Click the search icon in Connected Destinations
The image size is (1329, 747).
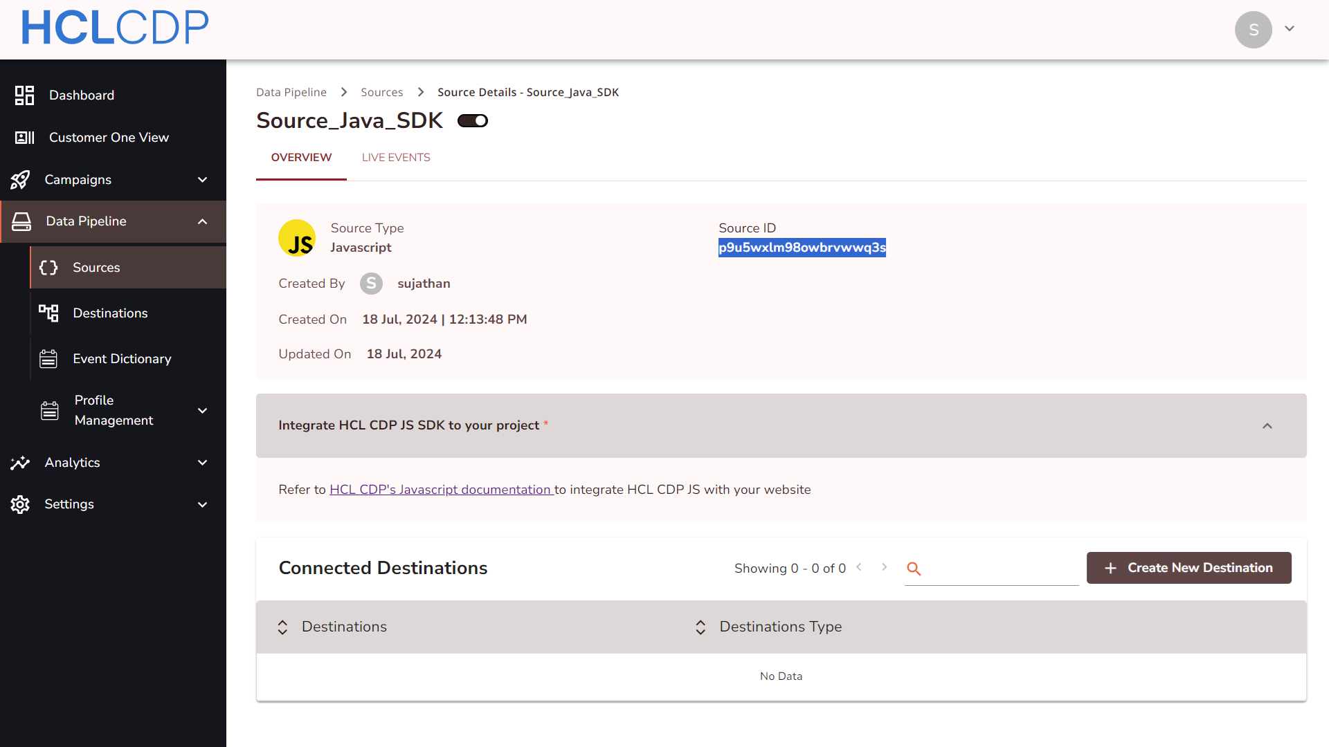click(914, 568)
